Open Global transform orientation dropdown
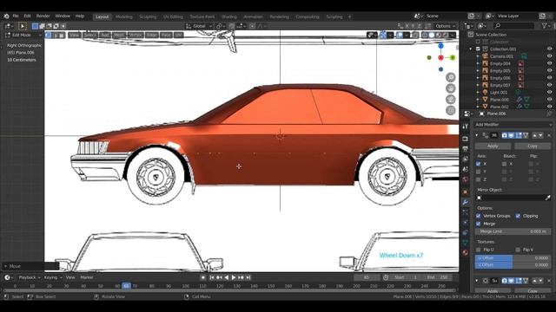The image size is (556, 312). point(199,26)
